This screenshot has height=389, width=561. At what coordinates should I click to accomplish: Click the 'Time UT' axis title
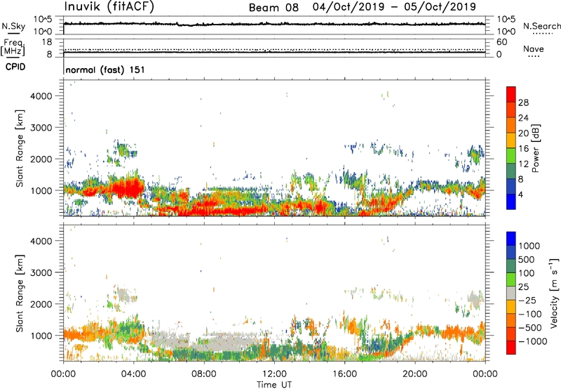coord(274,385)
